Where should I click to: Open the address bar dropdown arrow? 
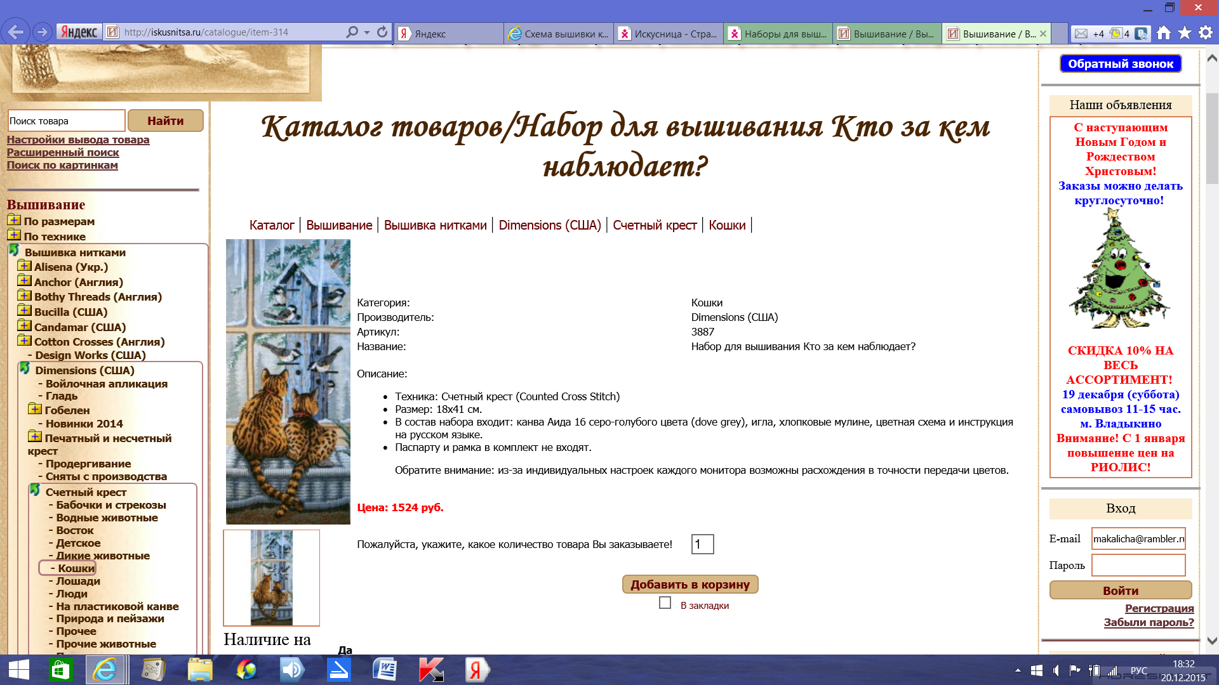[x=367, y=32]
